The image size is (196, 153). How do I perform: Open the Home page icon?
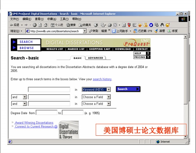45,25
